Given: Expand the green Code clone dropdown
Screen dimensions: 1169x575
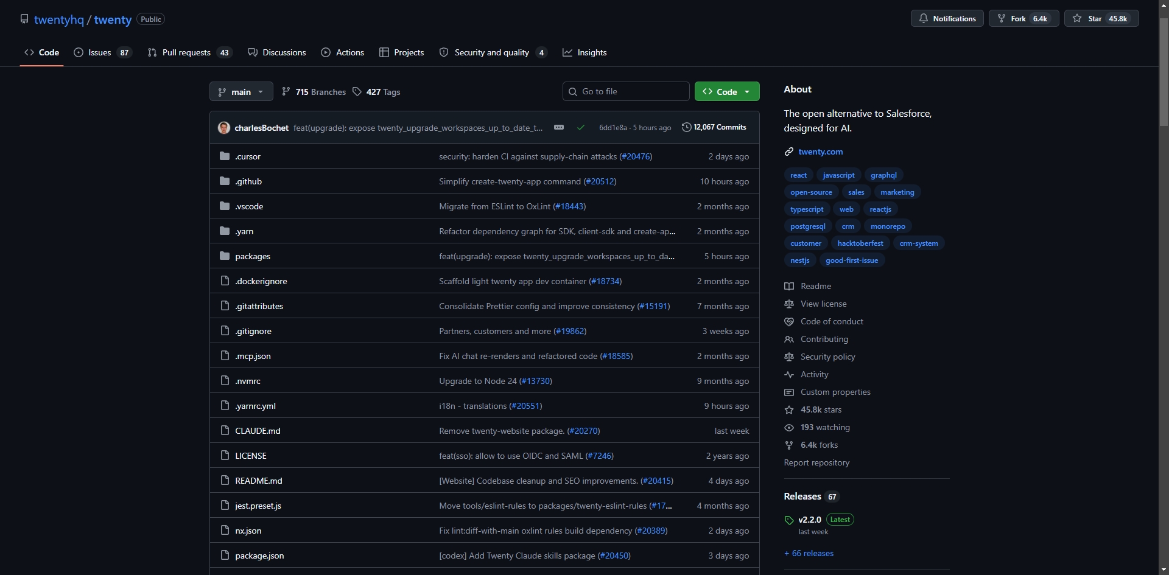Looking at the screenshot, I should click(x=727, y=92).
